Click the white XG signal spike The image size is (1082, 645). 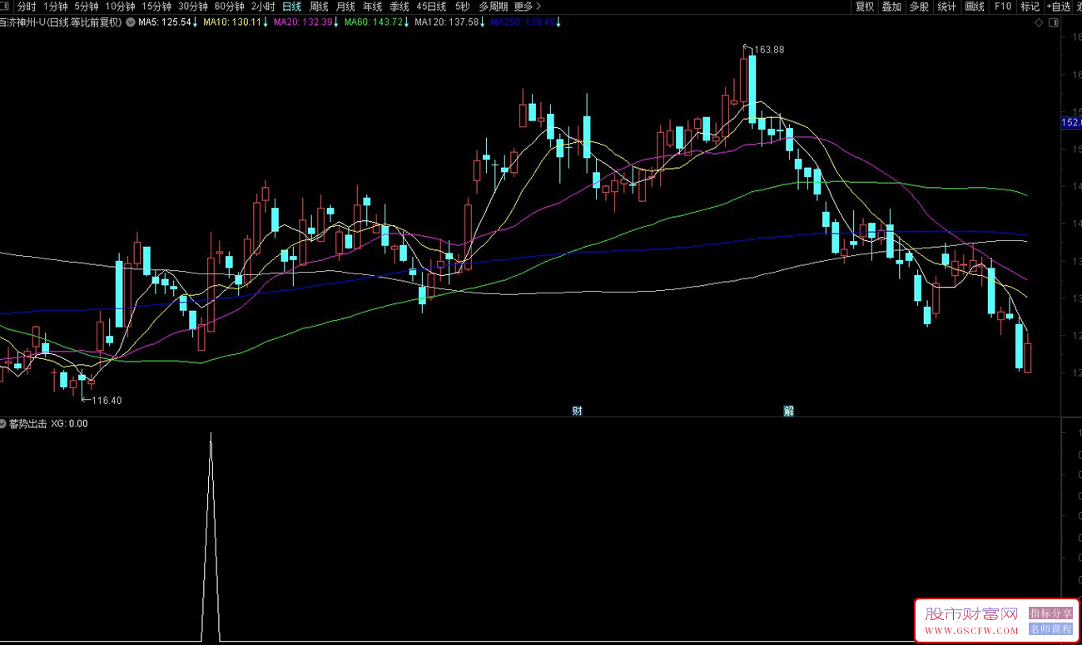coord(211,537)
